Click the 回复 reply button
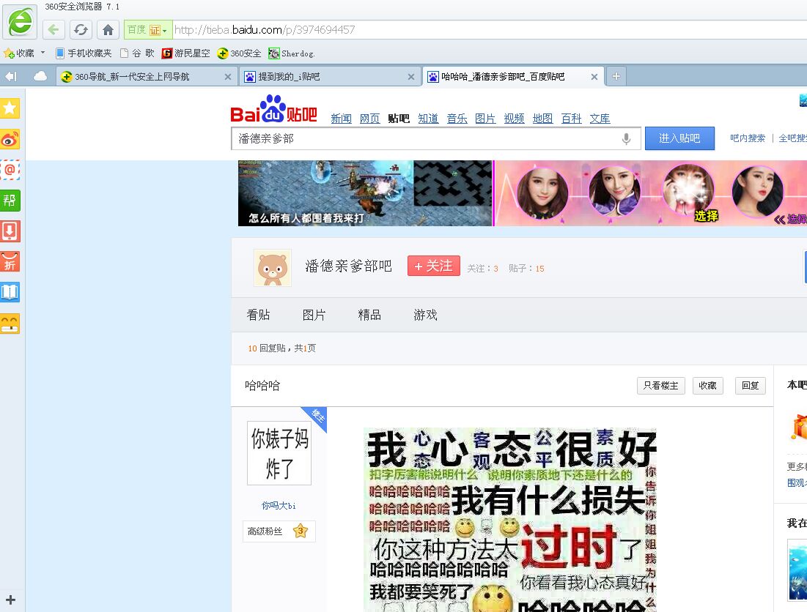 click(x=751, y=385)
